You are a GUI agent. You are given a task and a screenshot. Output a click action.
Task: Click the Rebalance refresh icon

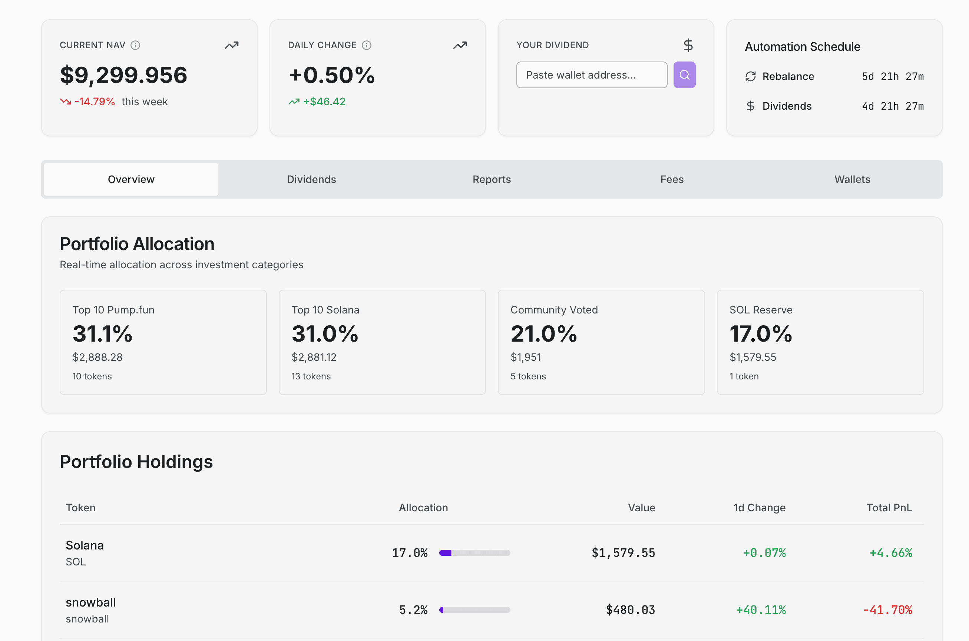pos(750,76)
